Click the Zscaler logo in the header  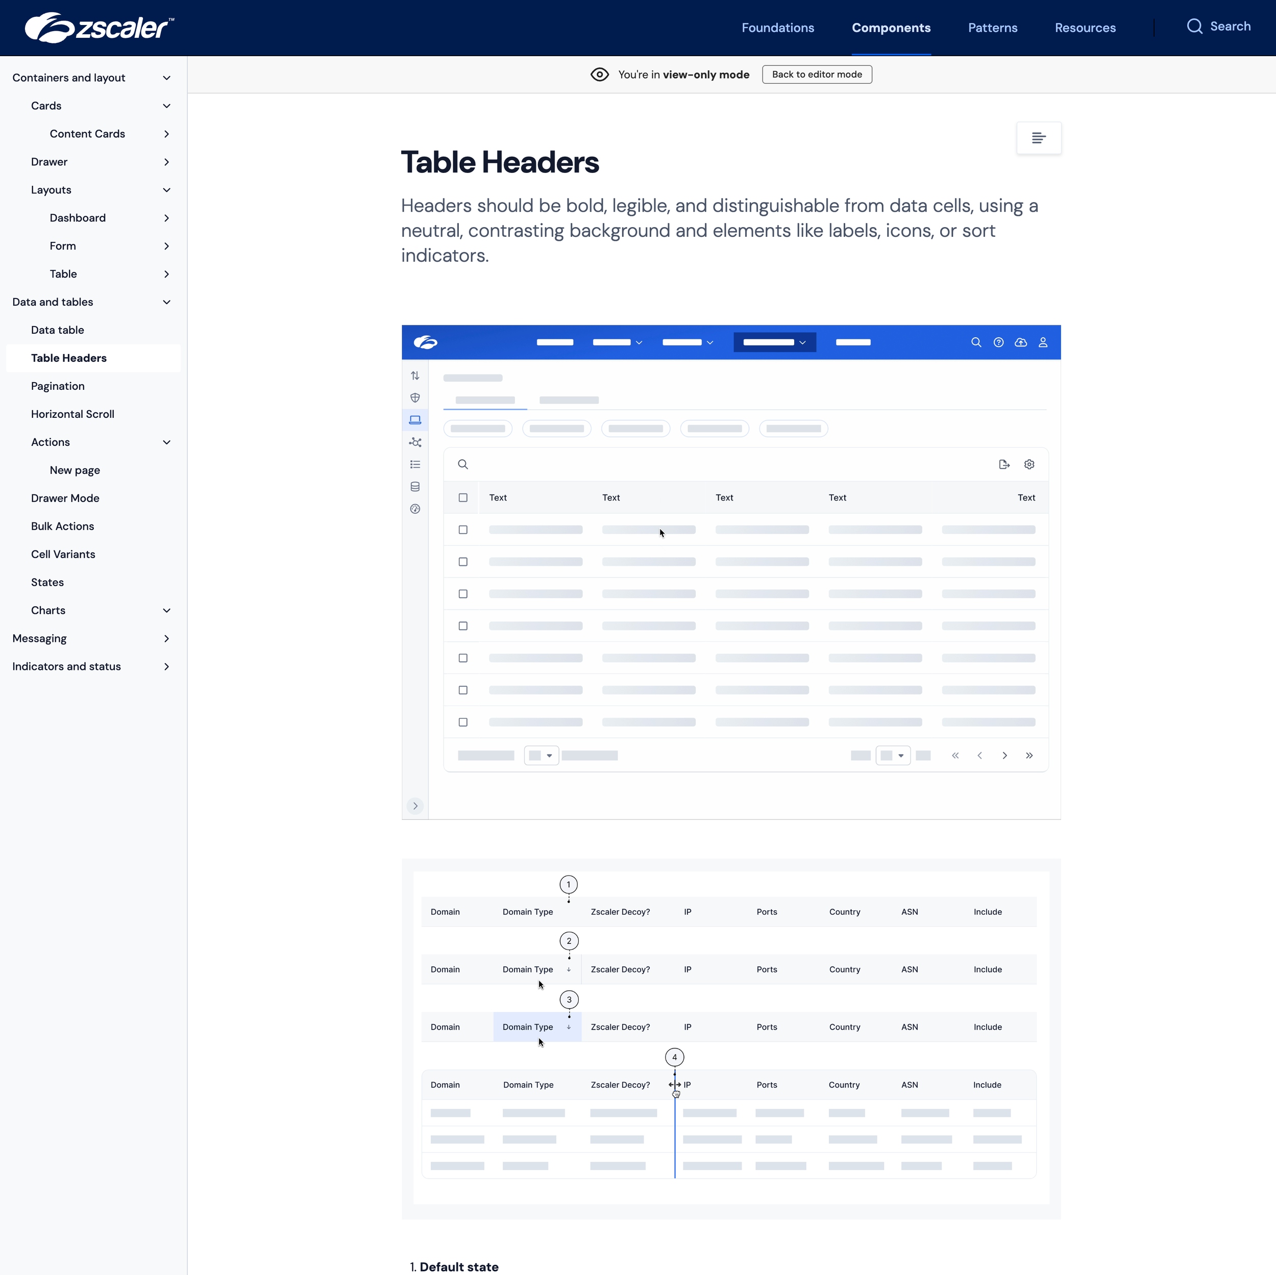tap(99, 28)
